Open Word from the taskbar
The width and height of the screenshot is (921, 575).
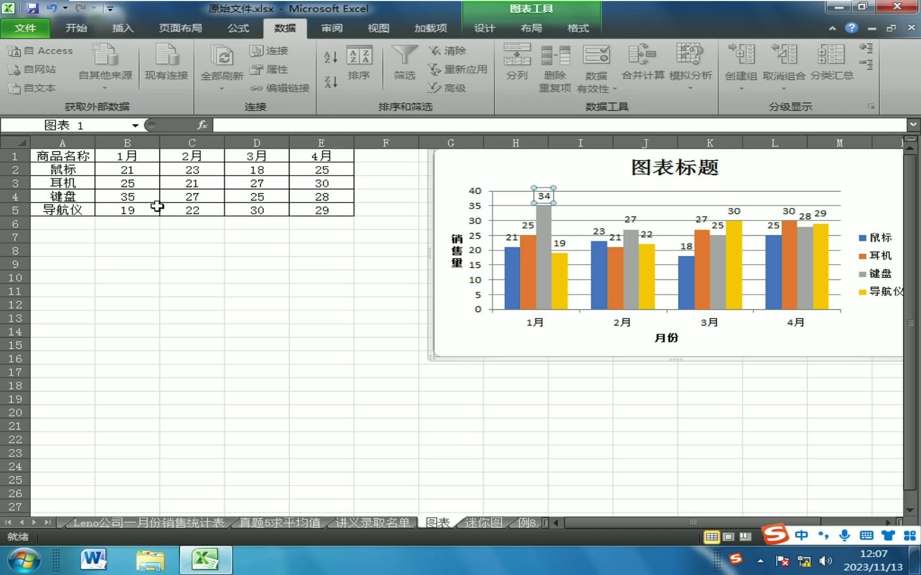coord(94,560)
